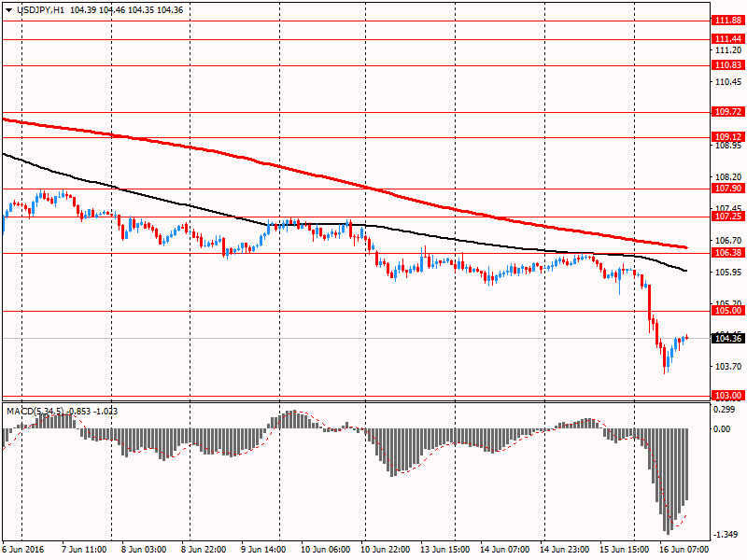Screen dimensions: 747x560
Task: Click the 110.45 price scale value
Action: pyautogui.click(x=728, y=82)
